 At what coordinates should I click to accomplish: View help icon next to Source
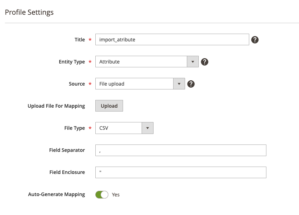pos(191,84)
